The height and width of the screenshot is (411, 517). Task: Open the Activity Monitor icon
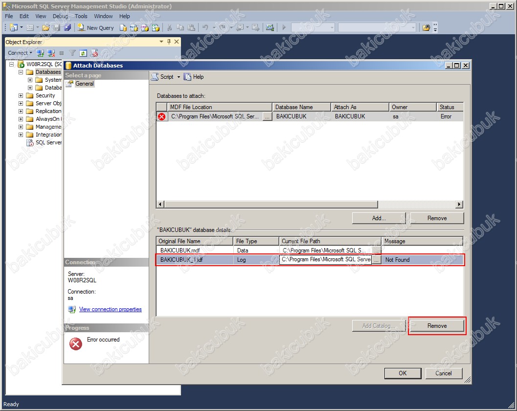click(270, 28)
